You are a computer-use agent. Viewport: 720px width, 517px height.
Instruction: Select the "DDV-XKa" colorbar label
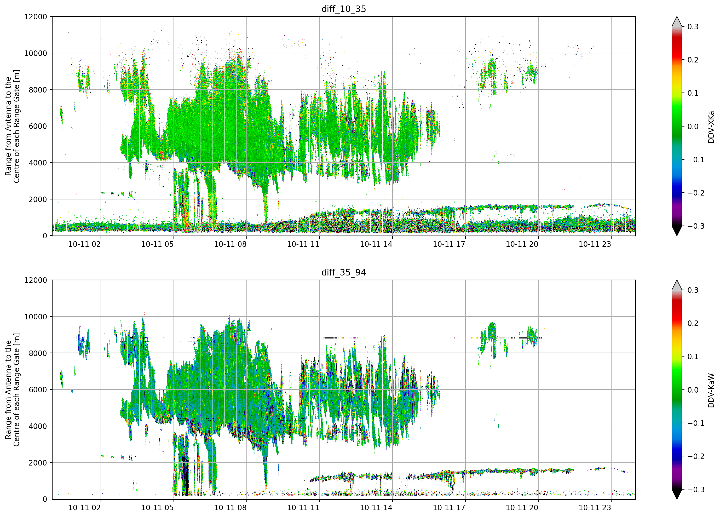(711, 127)
